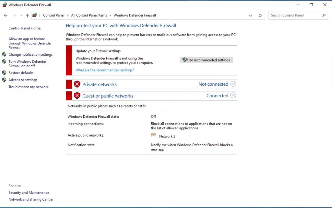The height and width of the screenshot is (208, 332).
Task: Click the Control Panel icon in address bar
Action: (35, 15)
